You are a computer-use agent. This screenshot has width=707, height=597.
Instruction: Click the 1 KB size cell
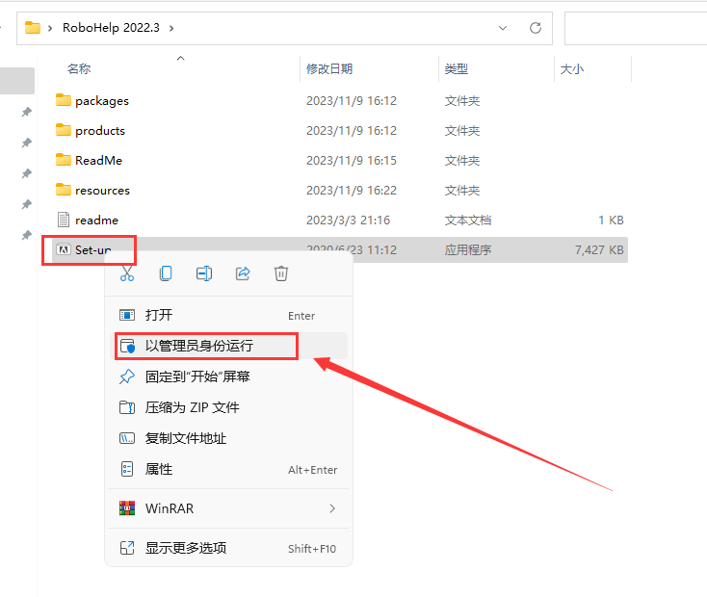[612, 221]
